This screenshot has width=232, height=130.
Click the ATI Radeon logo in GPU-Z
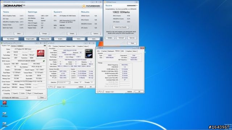[41, 53]
